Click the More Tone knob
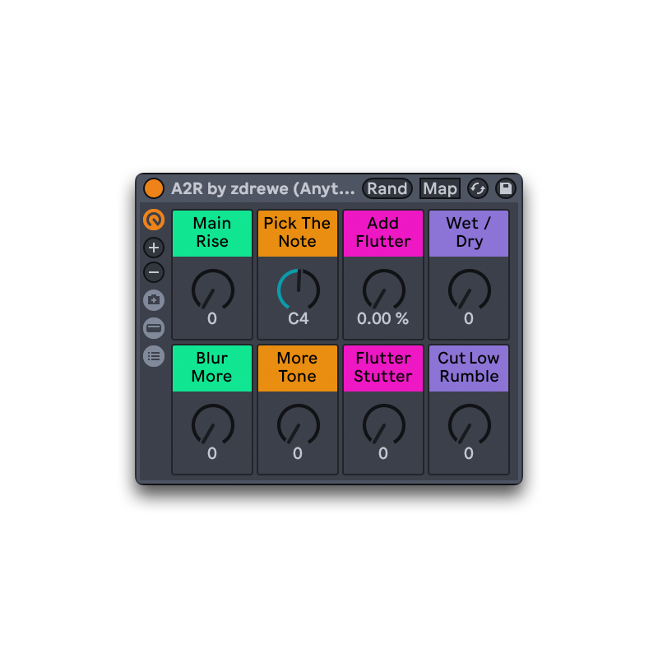658x658 pixels. [x=298, y=425]
